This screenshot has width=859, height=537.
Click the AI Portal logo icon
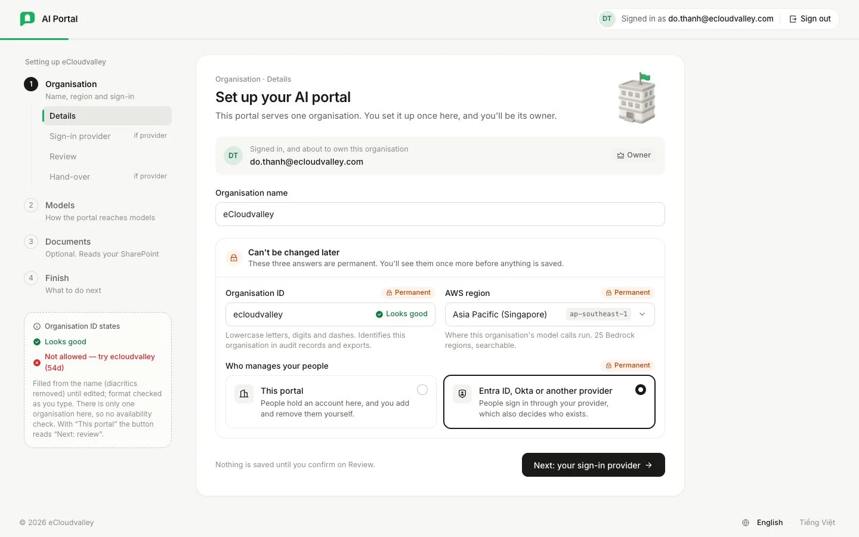[x=27, y=19]
